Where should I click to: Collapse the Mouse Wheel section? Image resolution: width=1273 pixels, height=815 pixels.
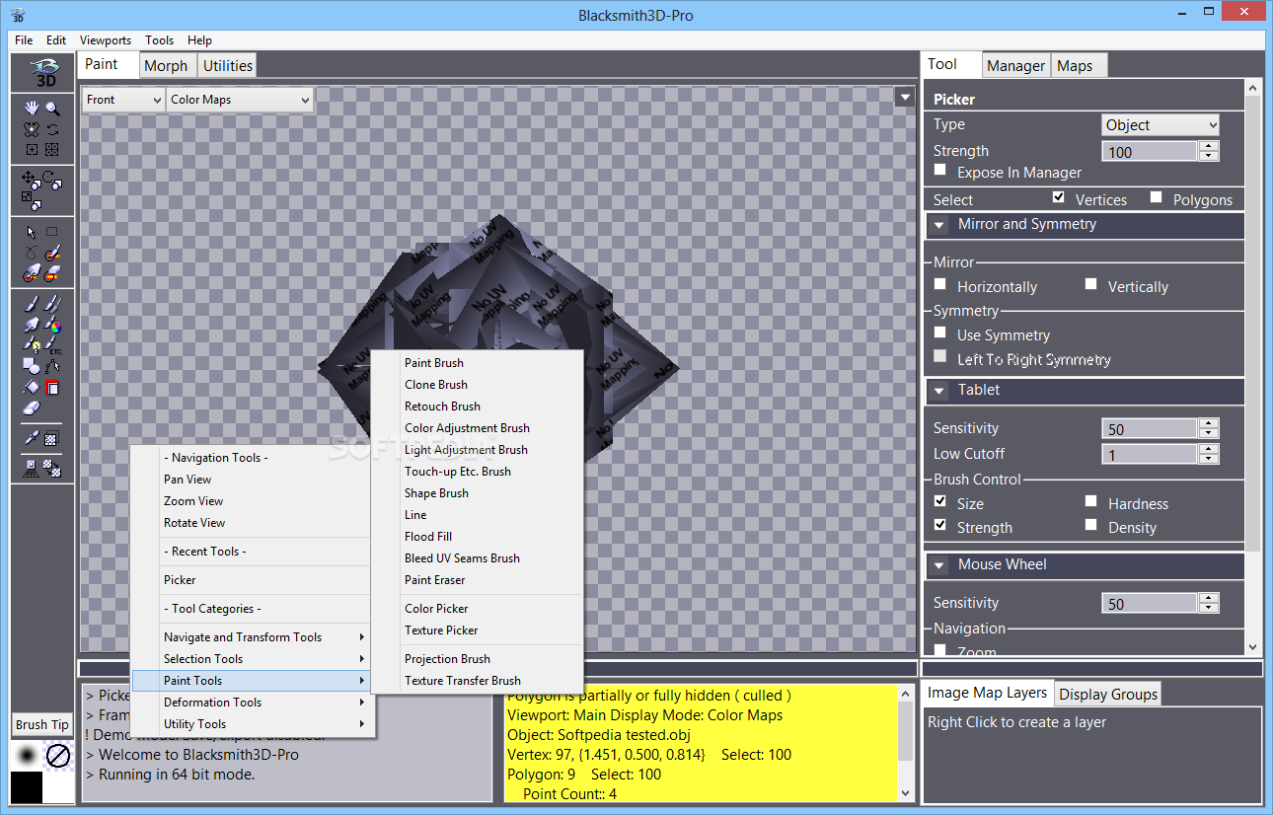pos(938,564)
